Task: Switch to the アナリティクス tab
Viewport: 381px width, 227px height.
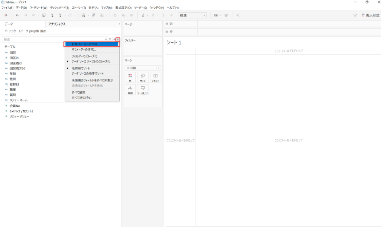Action: tap(57, 24)
